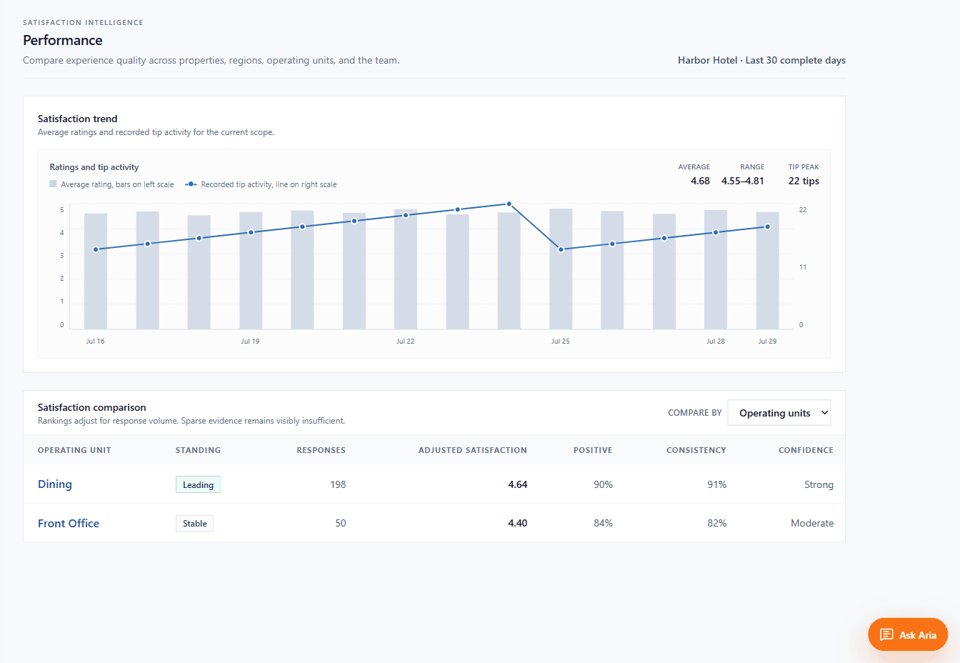Screen dimensions: 960x663
Task: Click the 4.68 average rating value
Action: pos(700,181)
